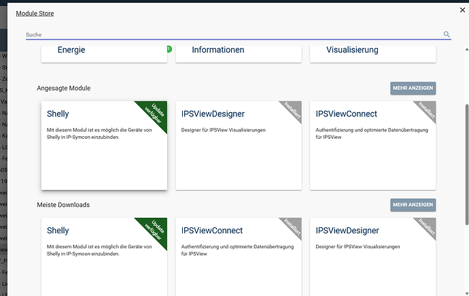Open IPSViewDesigner card under Meiste Downloads
The height and width of the screenshot is (296, 469).
[372, 257]
